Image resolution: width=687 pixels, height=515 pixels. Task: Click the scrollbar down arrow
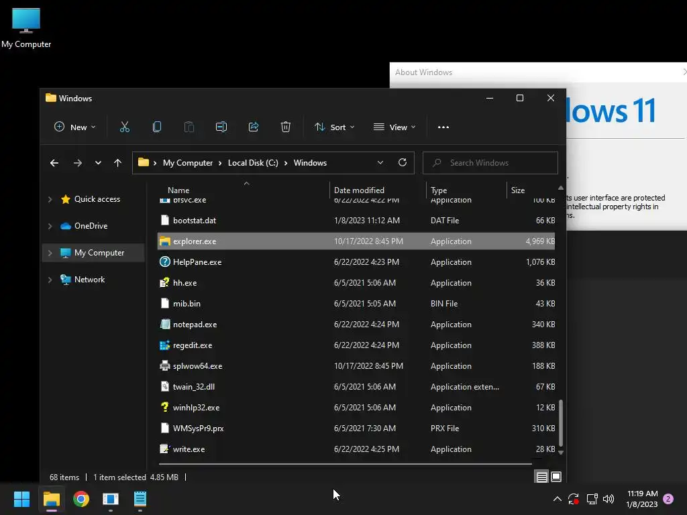point(561,453)
